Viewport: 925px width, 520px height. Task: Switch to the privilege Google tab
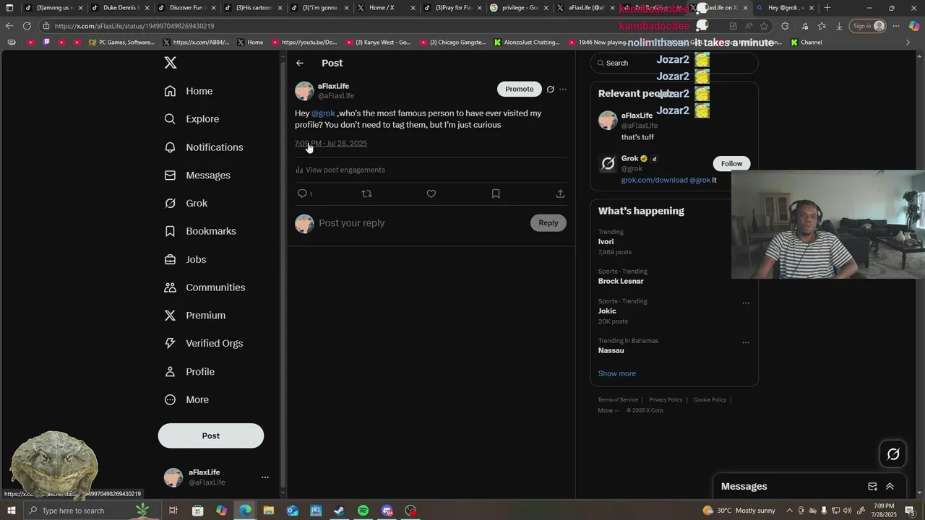[x=520, y=8]
